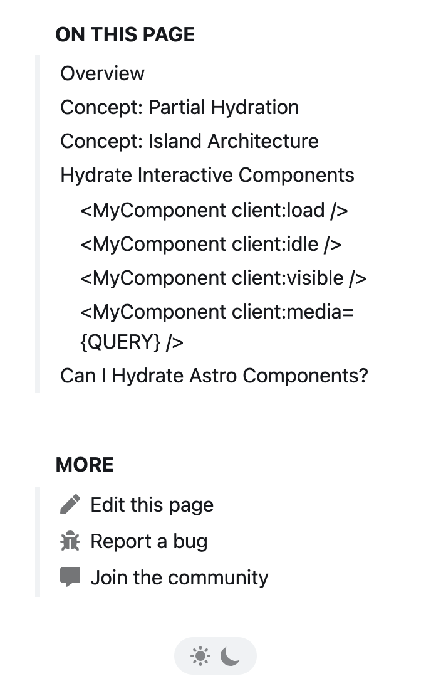Open Concept: Island Architecture
Viewport: 426px width, 691px height.
[190, 141]
